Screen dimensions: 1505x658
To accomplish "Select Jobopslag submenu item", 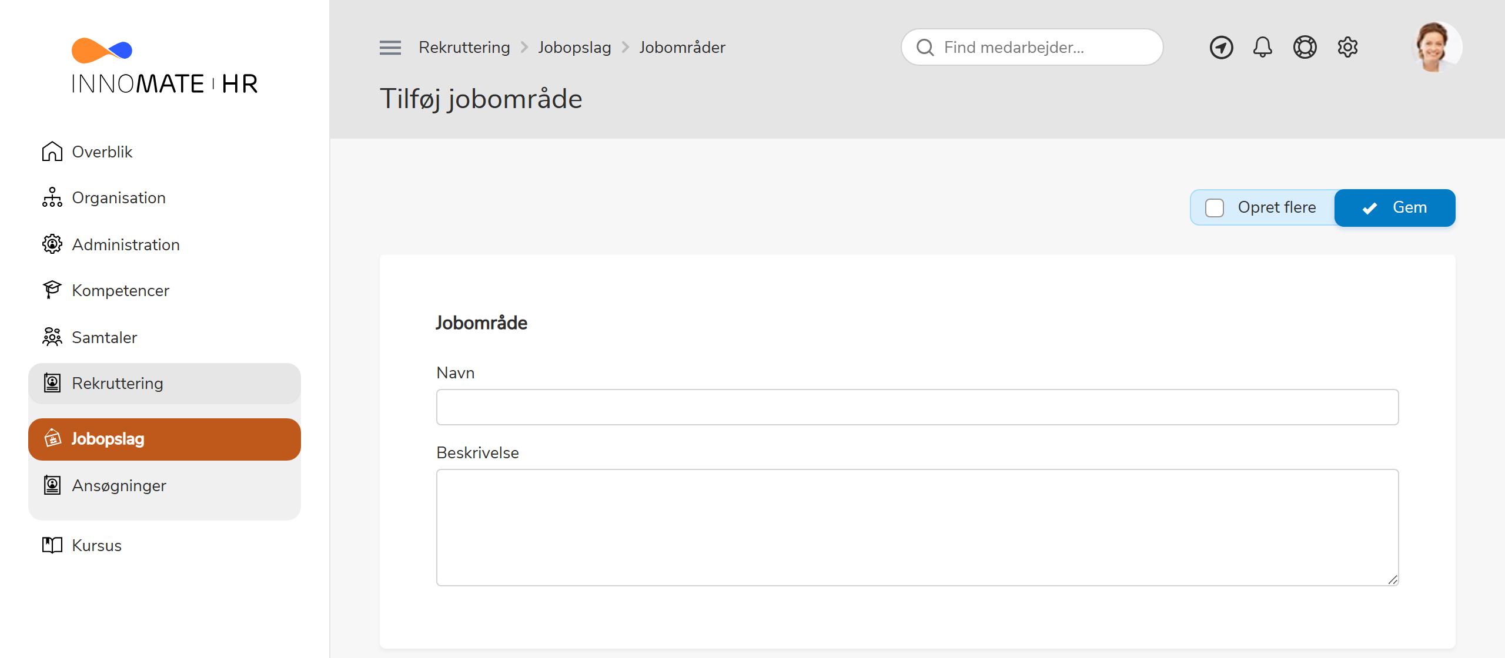I will (165, 439).
